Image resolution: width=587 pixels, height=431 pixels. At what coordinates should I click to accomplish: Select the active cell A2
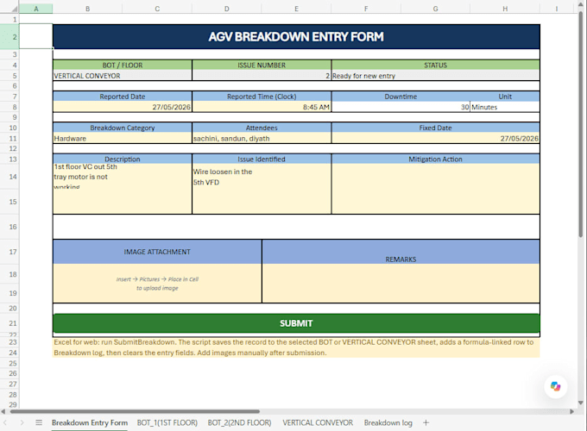pos(36,36)
